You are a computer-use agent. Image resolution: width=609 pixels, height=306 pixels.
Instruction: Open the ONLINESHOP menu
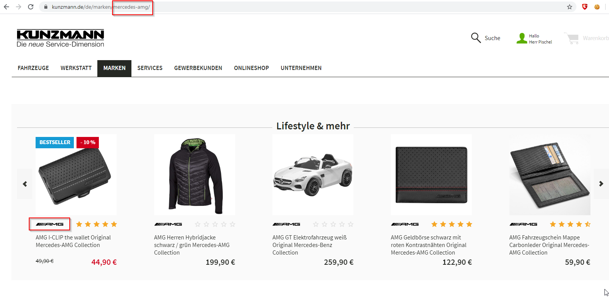pyautogui.click(x=251, y=68)
